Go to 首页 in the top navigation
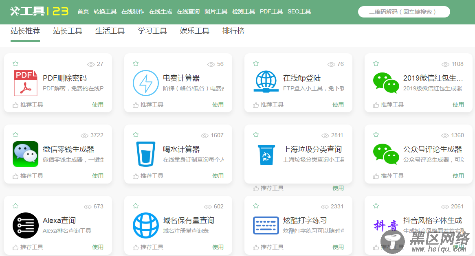This screenshot has height=256, width=475. tap(83, 11)
